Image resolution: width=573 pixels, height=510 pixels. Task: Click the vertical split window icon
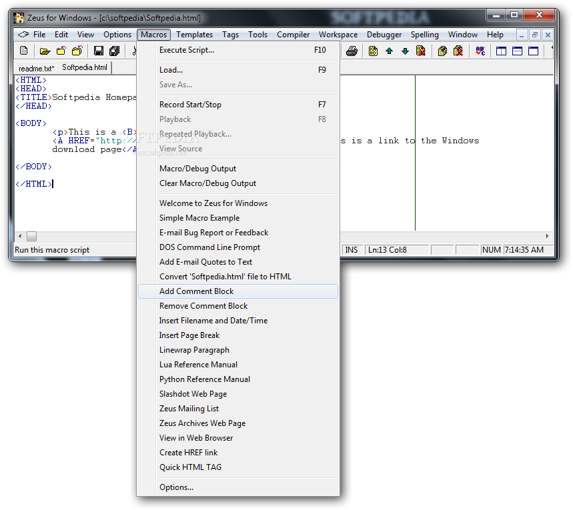[501, 51]
